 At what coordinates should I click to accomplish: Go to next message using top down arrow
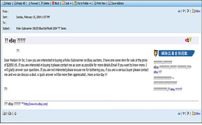[183, 11]
